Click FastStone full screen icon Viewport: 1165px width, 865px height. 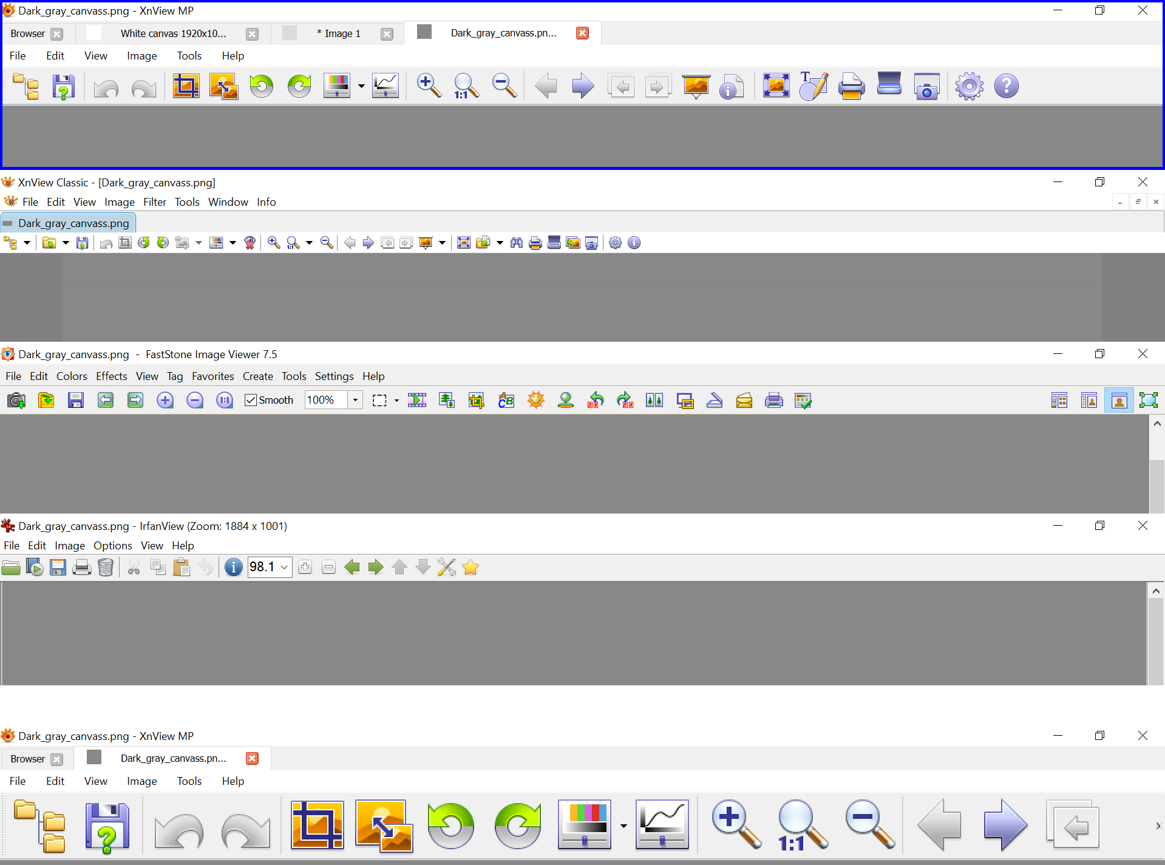(x=1148, y=401)
